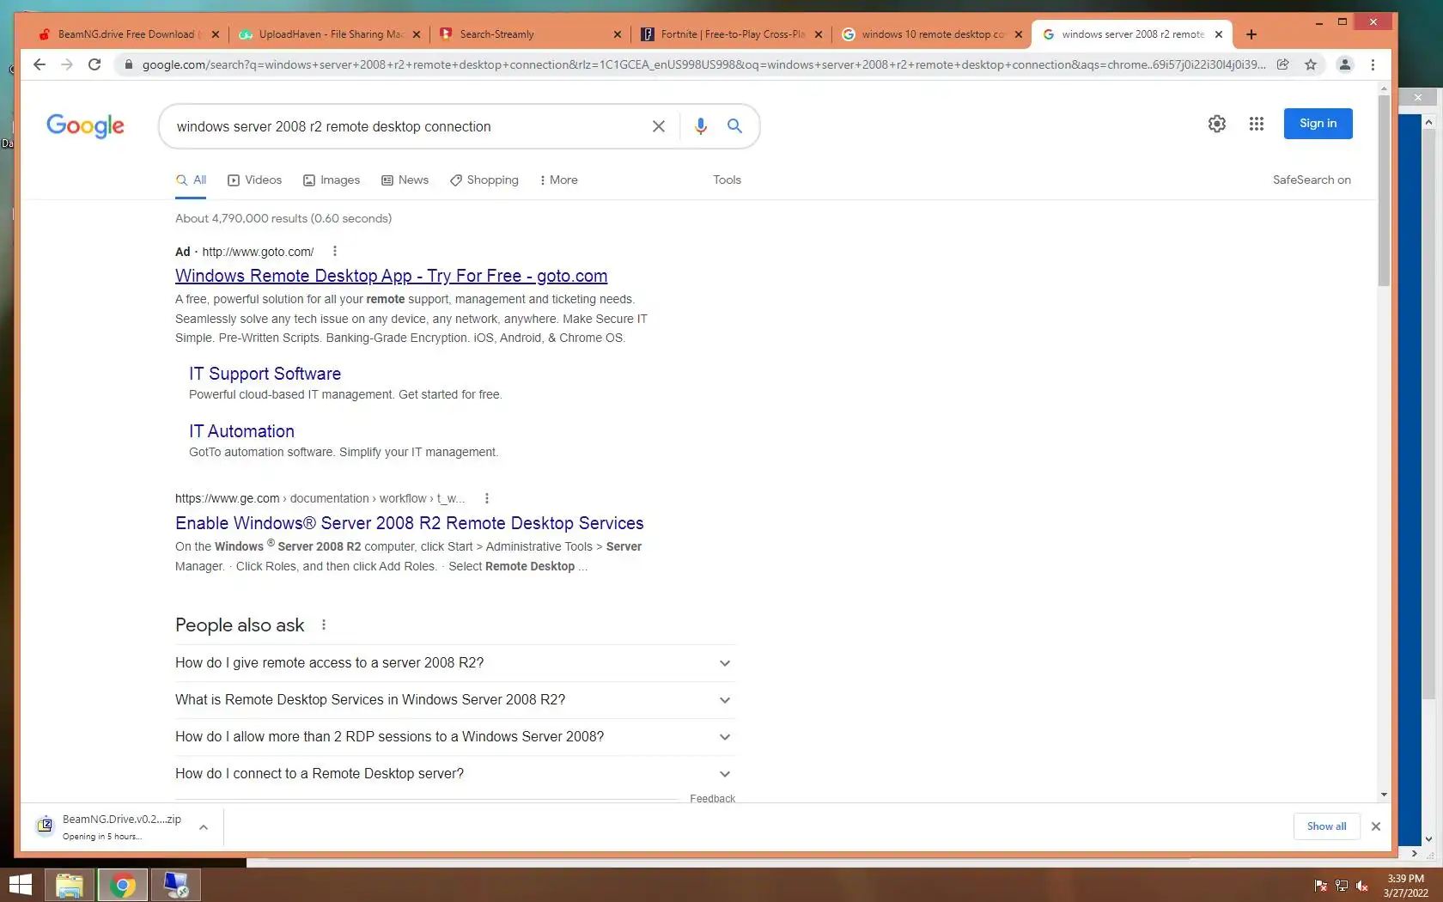This screenshot has width=1443, height=902.
Task: Switch to Images results tab
Action: (x=332, y=180)
